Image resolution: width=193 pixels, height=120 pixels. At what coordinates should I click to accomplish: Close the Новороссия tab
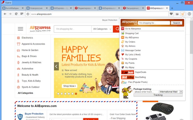coord(47,8)
